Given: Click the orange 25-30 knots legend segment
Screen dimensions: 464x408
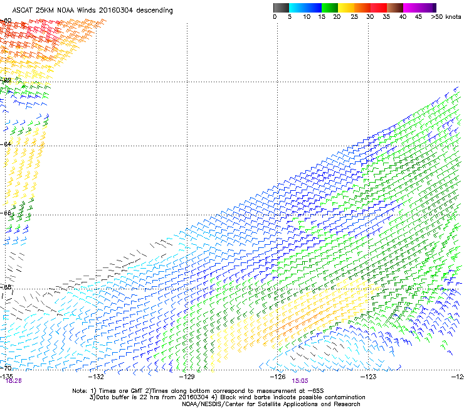Looking at the screenshot, I should pyautogui.click(x=362, y=8).
